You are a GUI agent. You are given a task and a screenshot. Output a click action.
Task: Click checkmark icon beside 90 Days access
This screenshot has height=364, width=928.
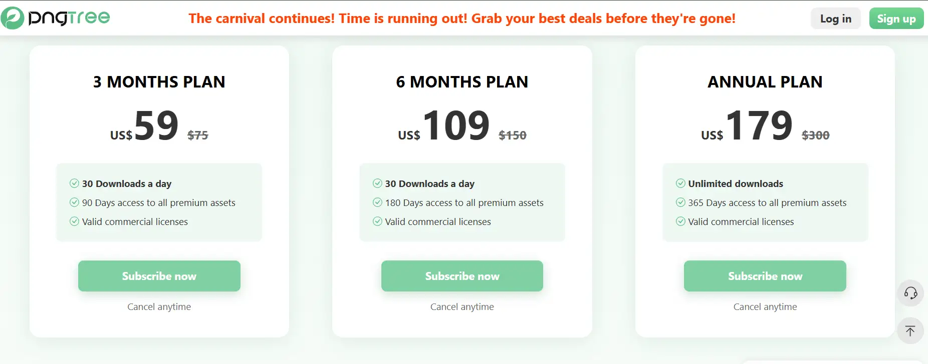tap(74, 202)
